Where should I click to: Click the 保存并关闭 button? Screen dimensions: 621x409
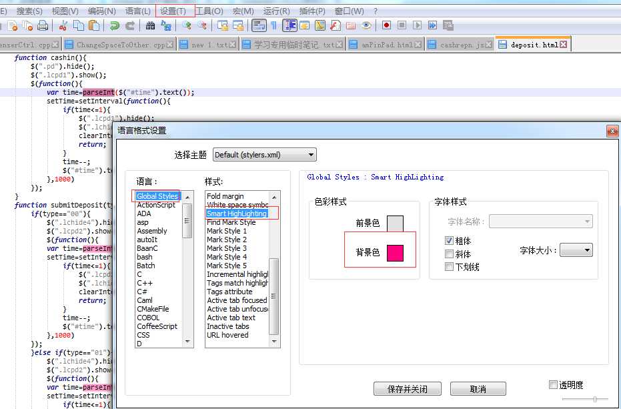(407, 389)
